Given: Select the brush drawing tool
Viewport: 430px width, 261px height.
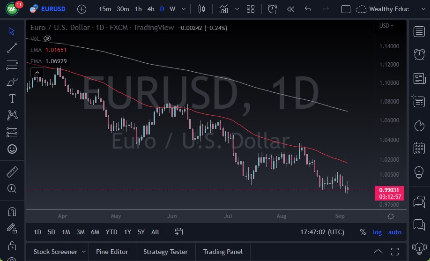Looking at the screenshot, I should tap(12, 82).
